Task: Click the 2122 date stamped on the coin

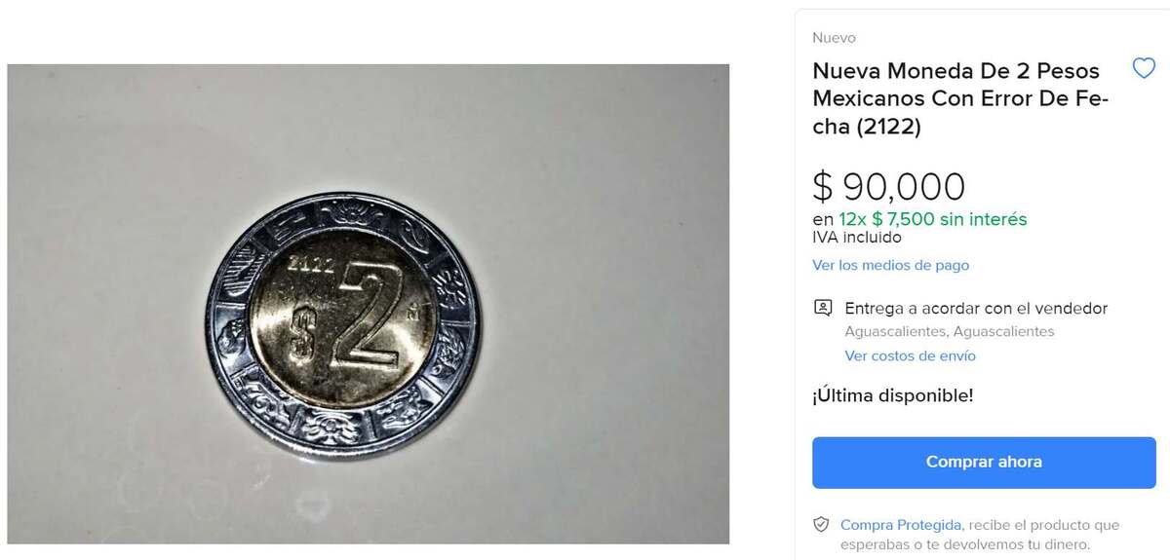Action: tap(311, 263)
